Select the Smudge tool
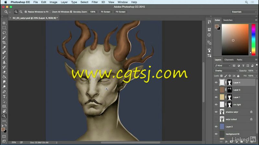This screenshot has height=145, width=259. coord(4,82)
